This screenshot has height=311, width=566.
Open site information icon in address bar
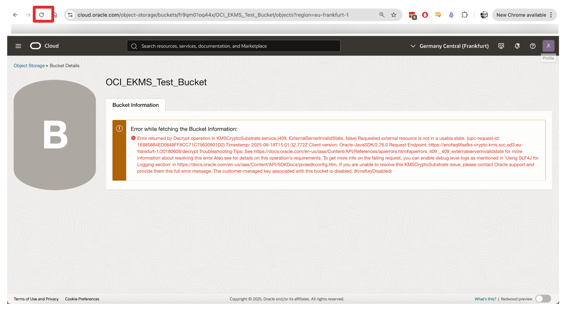tap(71, 15)
